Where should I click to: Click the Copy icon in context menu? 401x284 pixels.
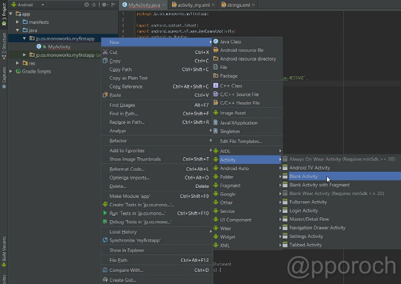click(x=105, y=61)
